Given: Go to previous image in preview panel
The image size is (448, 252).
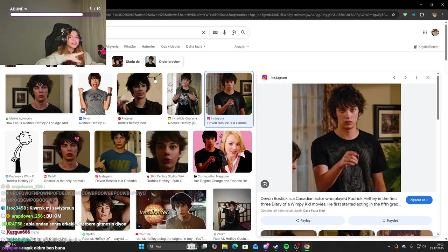Looking at the screenshot, I should coord(394,77).
